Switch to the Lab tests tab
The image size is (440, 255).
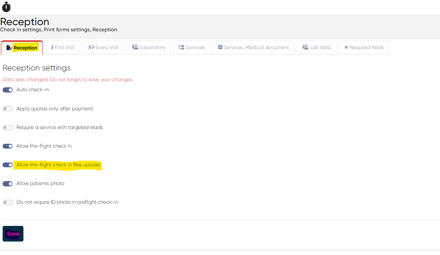pos(316,48)
